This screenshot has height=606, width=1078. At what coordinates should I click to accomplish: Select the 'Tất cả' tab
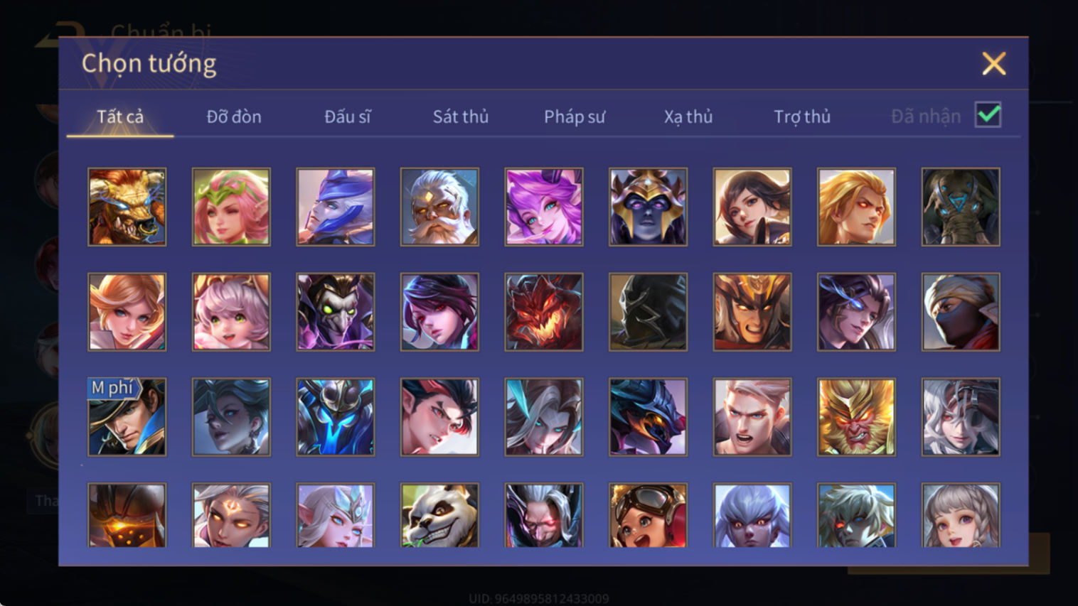120,117
